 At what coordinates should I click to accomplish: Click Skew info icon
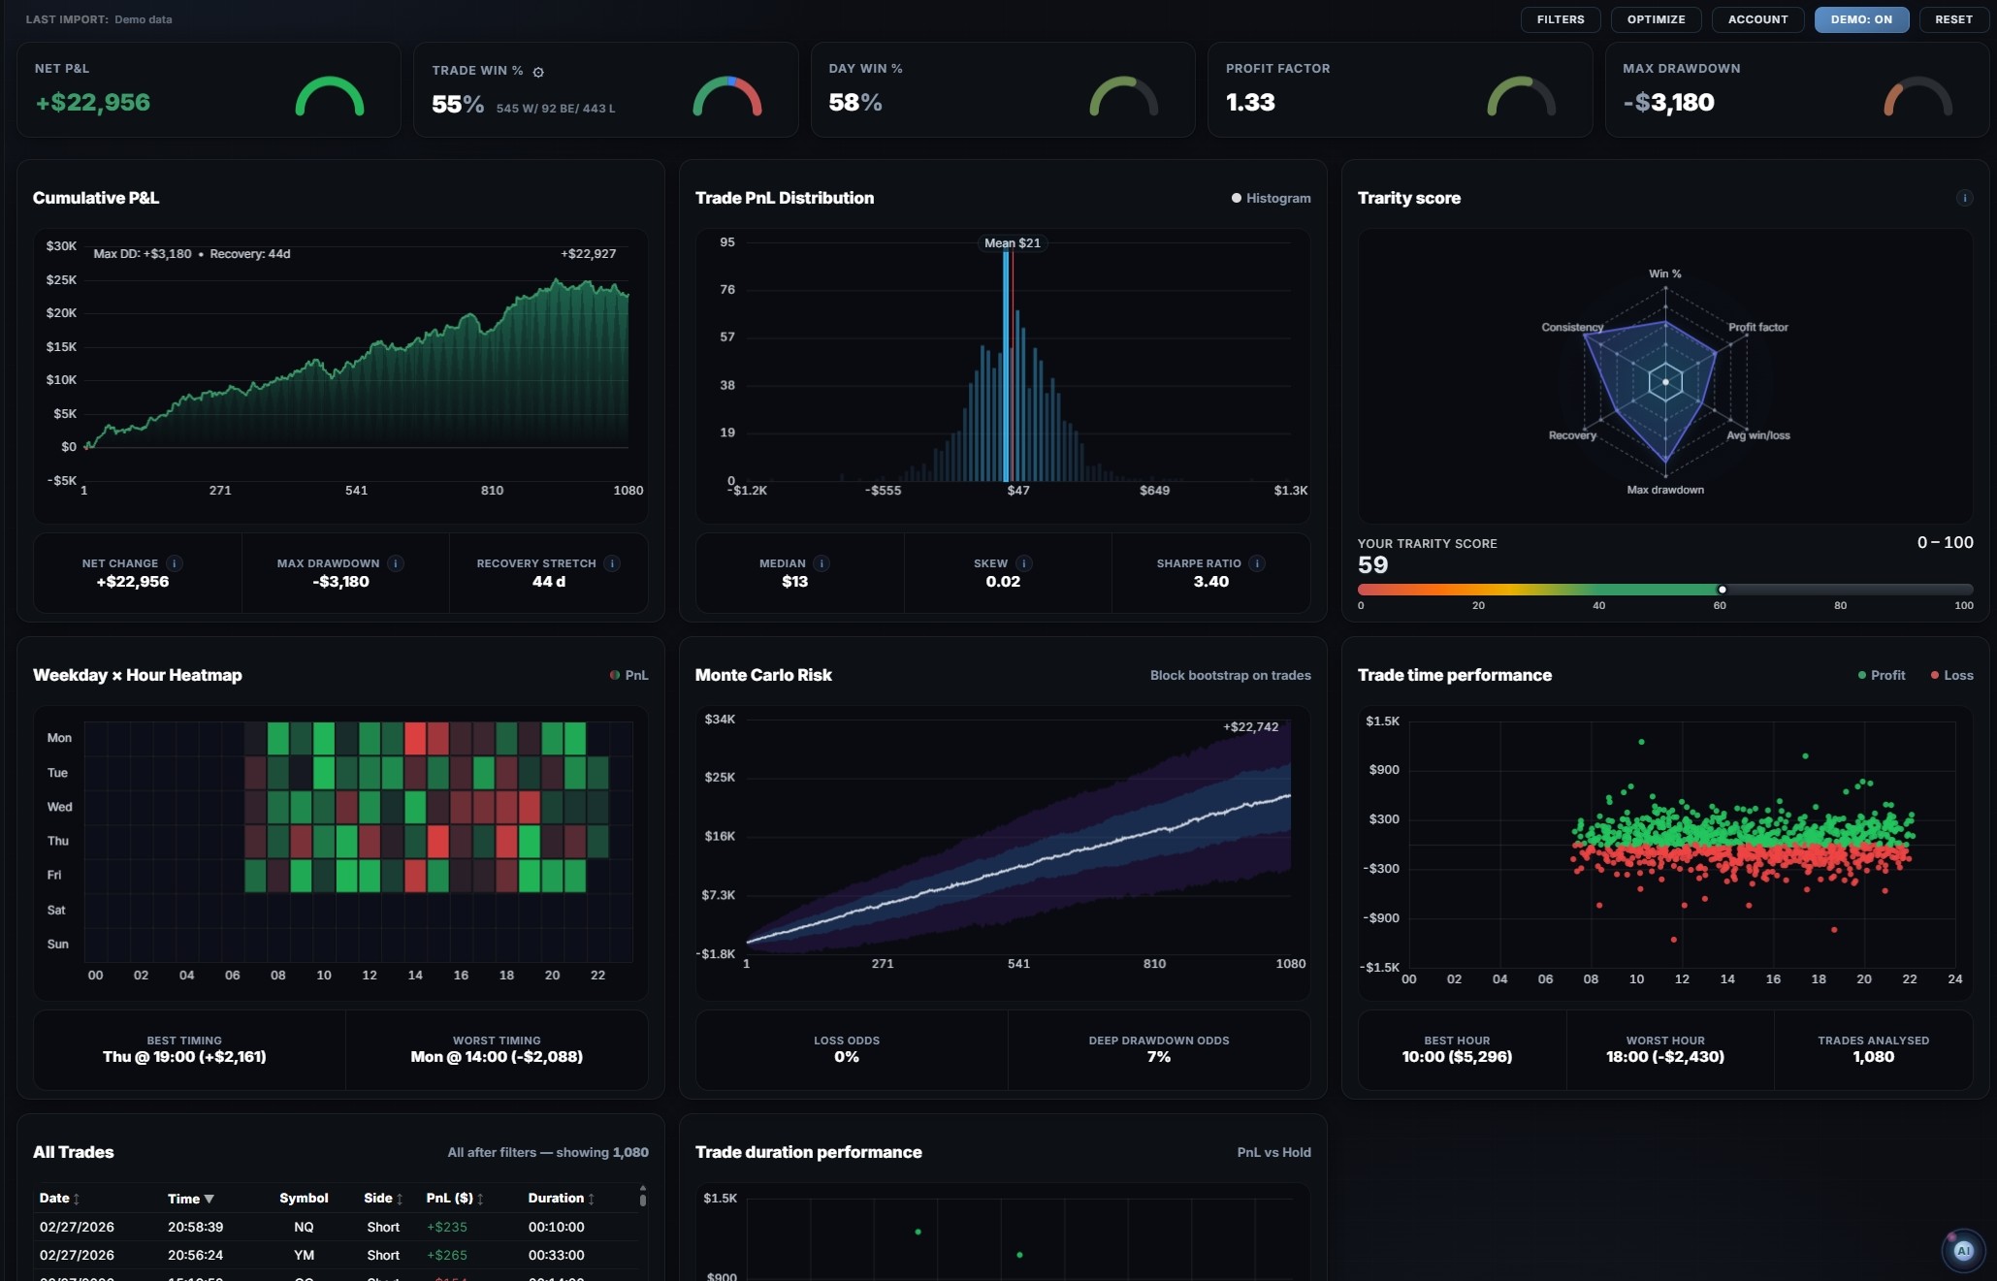[1024, 563]
